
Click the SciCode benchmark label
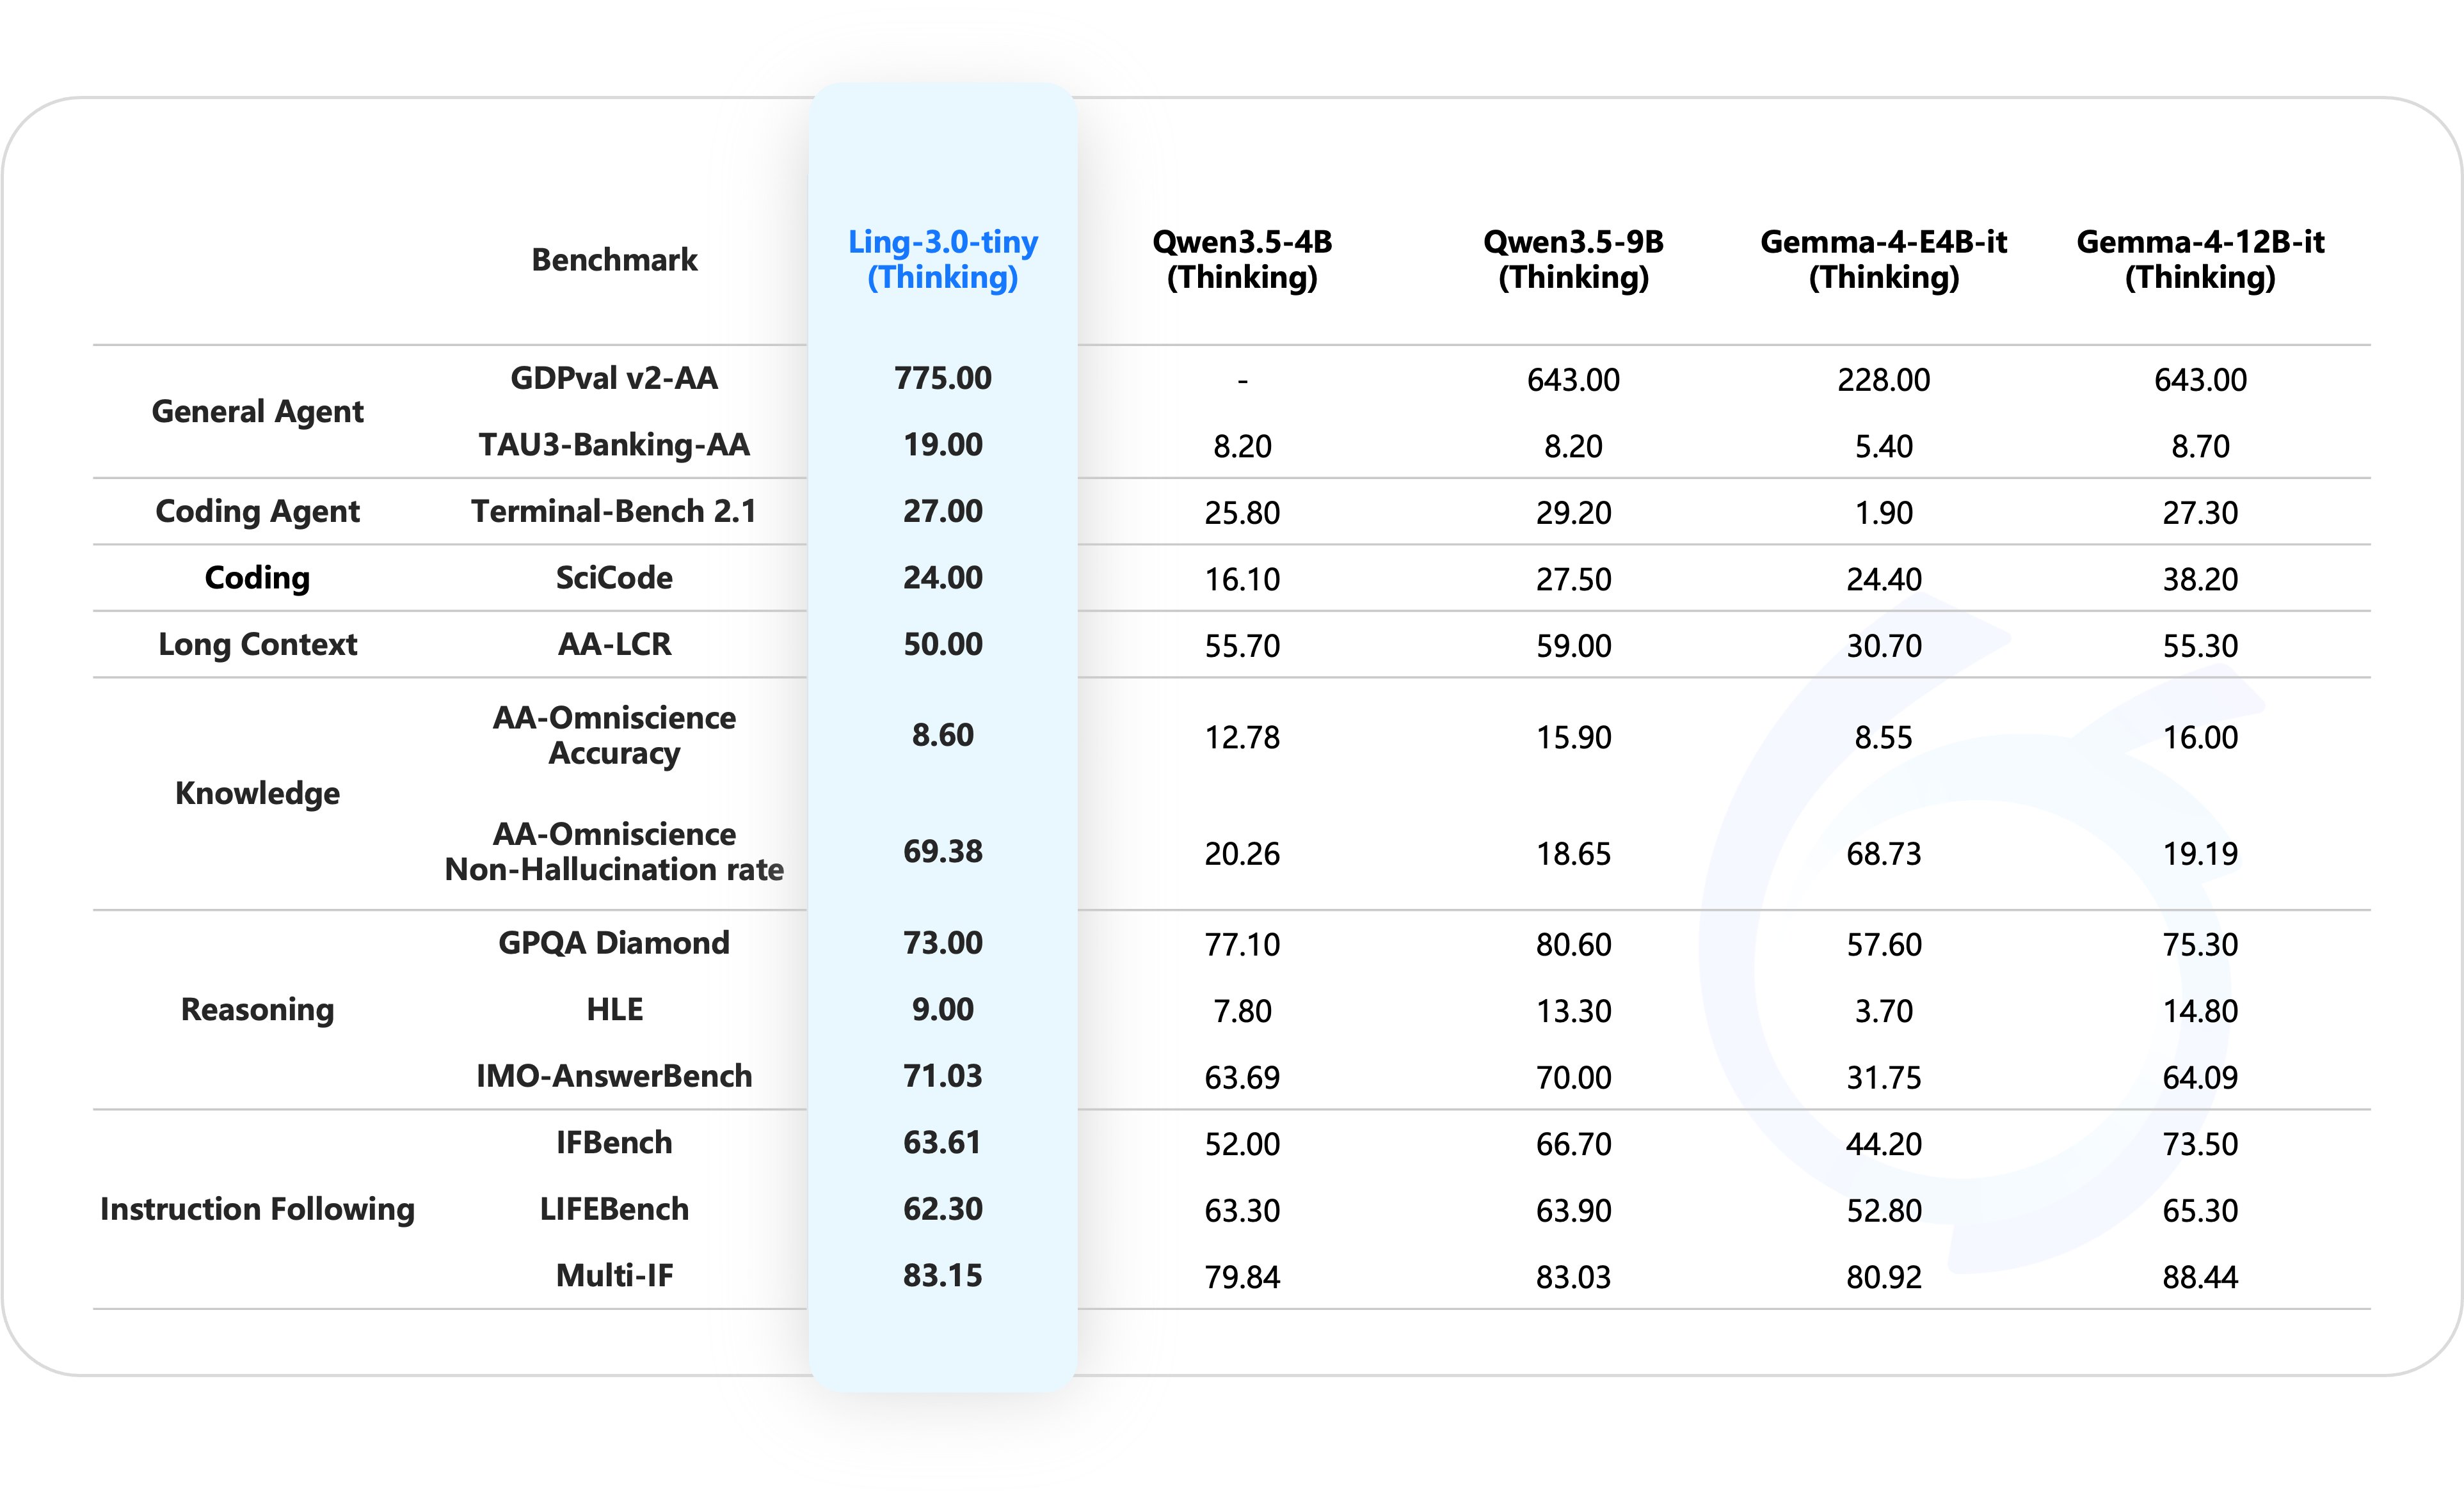pyautogui.click(x=614, y=578)
